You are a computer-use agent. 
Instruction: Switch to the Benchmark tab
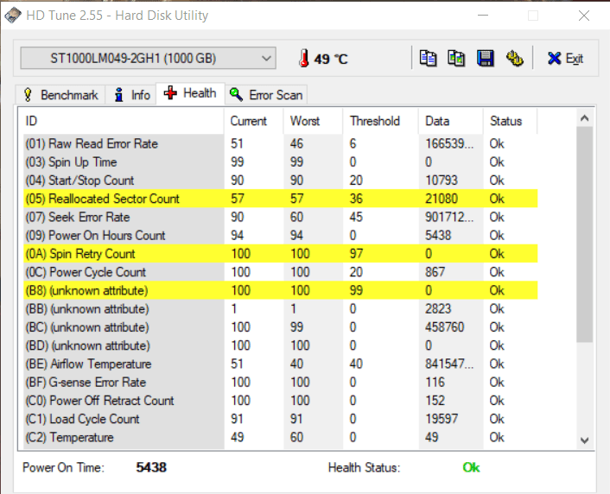[x=60, y=95]
